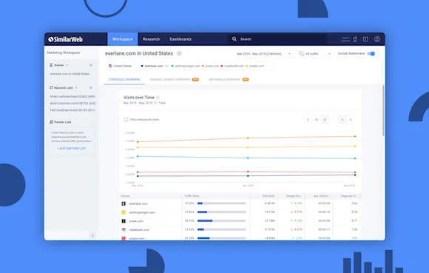Click the madewell.com domain name in table
This screenshot has height=273, width=429.
point(139,230)
